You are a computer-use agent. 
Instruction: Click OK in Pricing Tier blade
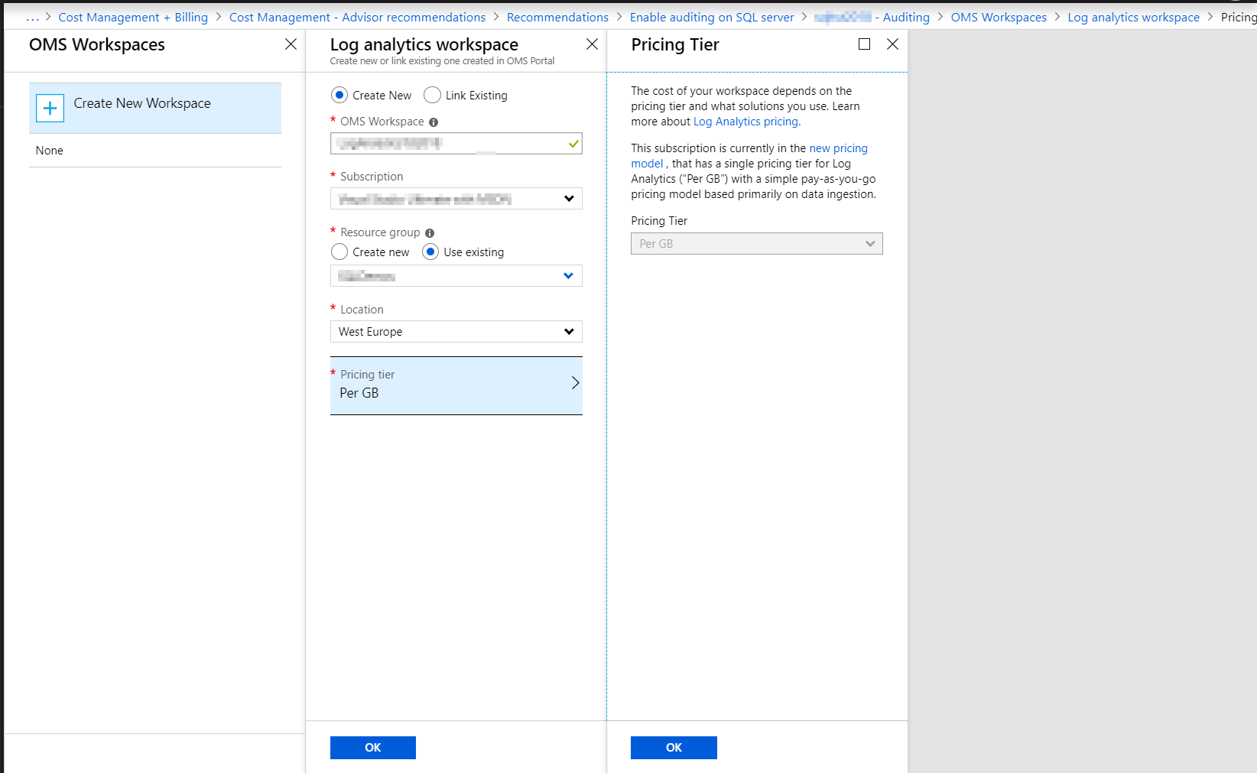coord(674,748)
